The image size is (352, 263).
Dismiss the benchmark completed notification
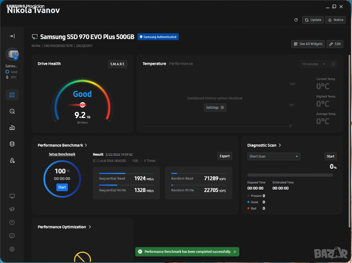coord(235,252)
